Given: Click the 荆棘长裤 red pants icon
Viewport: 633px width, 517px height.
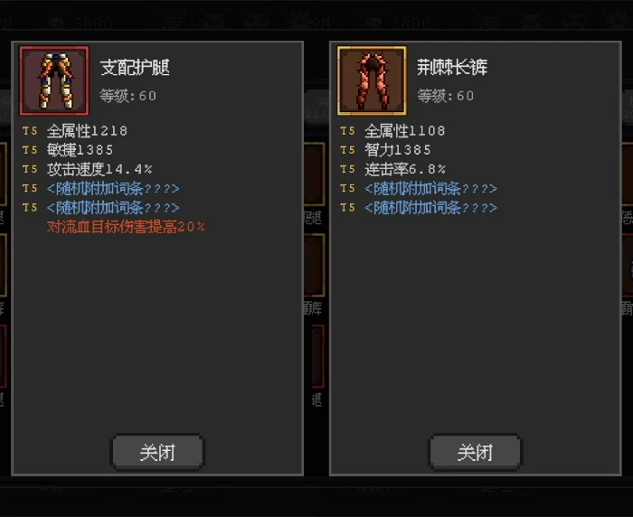Looking at the screenshot, I should click(x=372, y=80).
